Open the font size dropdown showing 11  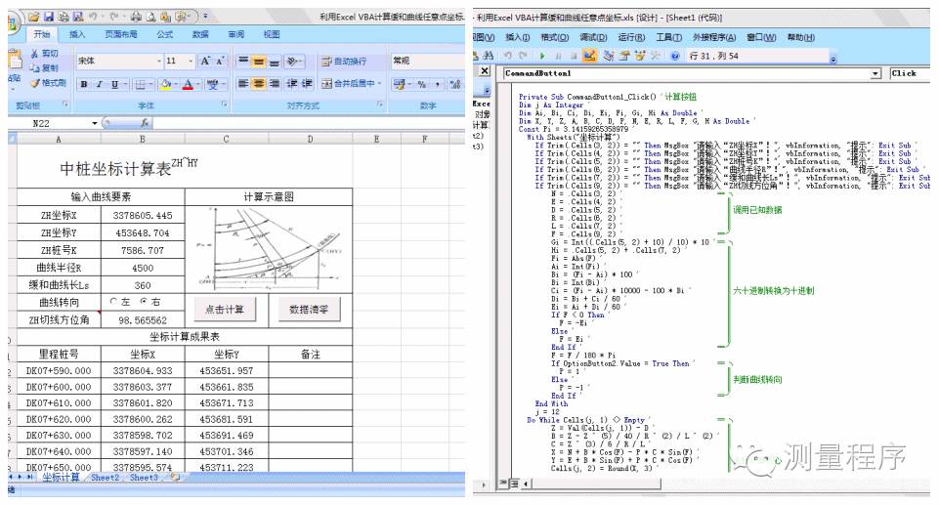coord(191,61)
